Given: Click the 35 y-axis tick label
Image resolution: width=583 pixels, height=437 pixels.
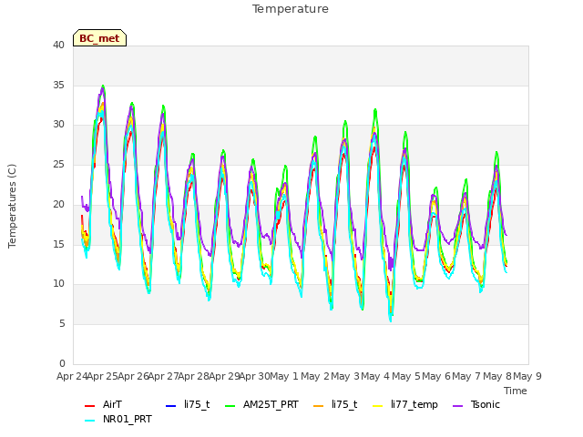Looking at the screenshot, I should coord(58,85).
